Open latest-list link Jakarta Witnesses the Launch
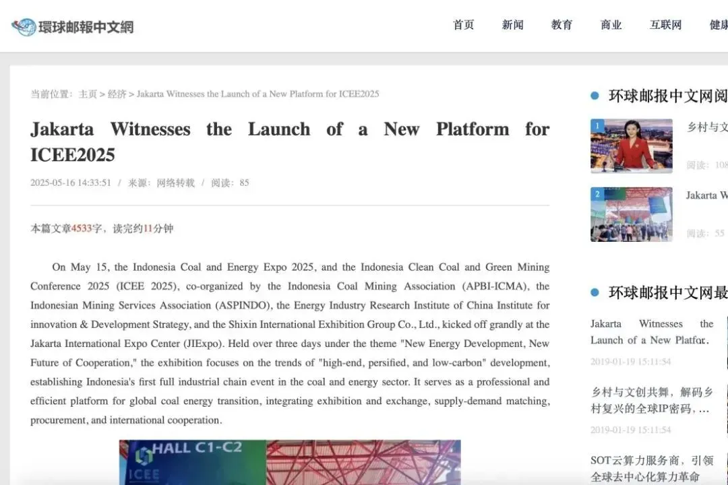Image resolution: width=728 pixels, height=485 pixels. coord(652,332)
